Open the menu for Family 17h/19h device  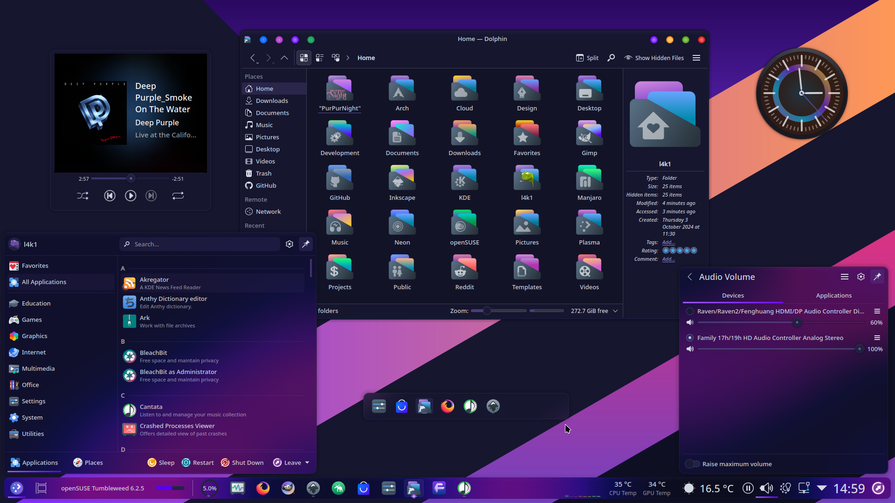[x=877, y=338]
